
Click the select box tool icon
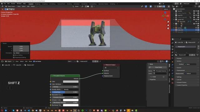6,9
